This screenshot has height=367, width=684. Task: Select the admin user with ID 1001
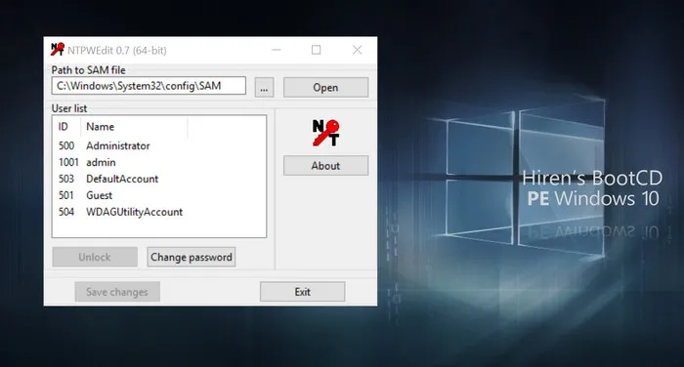pyautogui.click(x=159, y=162)
